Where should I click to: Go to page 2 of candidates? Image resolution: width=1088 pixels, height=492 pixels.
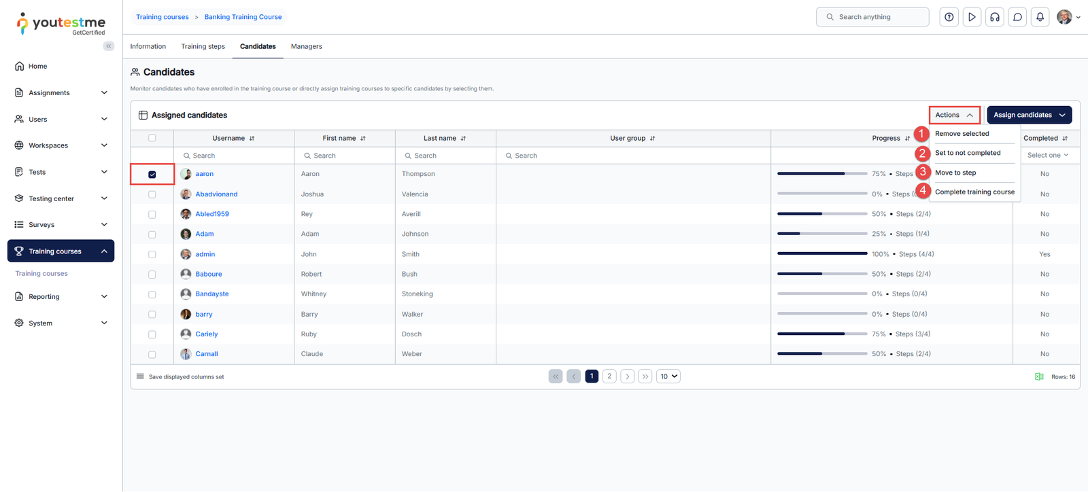coord(609,376)
